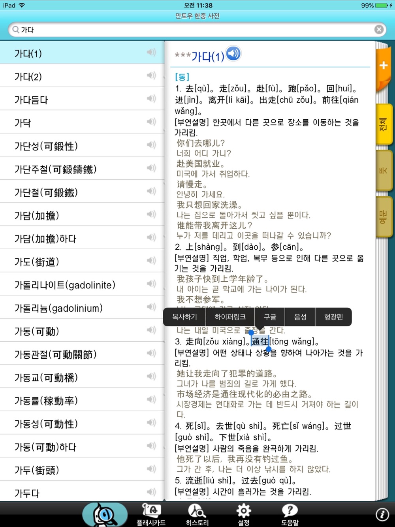Select the 가동교(可動橋) word row

coord(82,377)
